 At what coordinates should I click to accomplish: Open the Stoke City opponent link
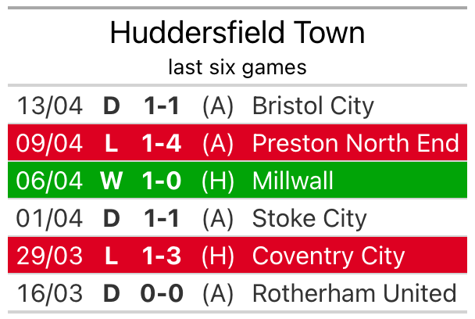309,218
